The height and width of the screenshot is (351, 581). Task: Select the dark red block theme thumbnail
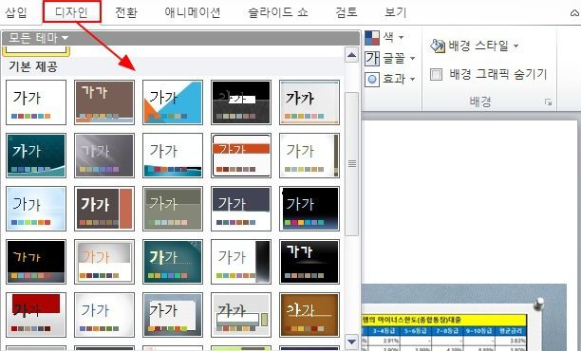coord(36,315)
